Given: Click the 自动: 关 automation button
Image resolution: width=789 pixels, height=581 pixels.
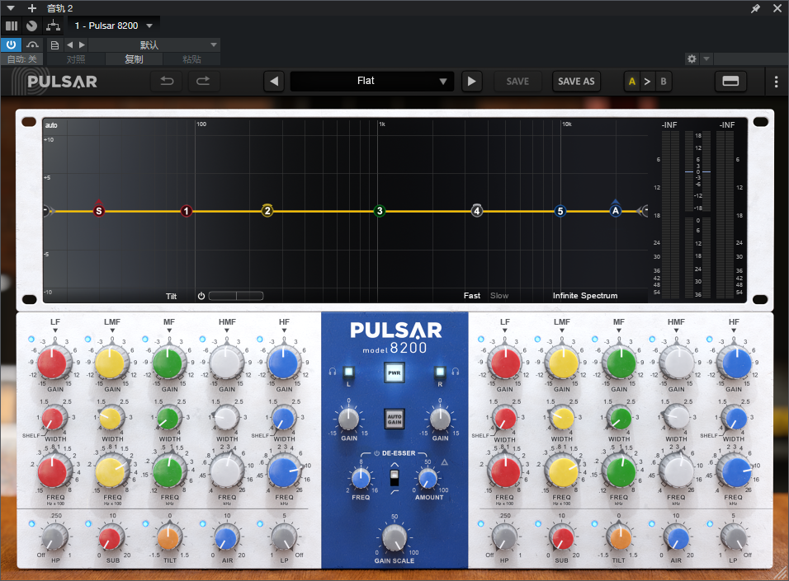Looking at the screenshot, I should (22, 59).
